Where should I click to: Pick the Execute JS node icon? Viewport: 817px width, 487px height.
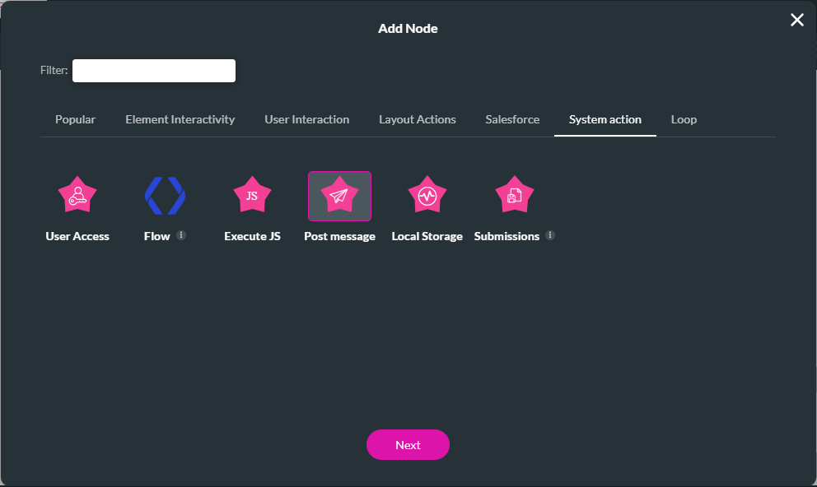[x=252, y=196]
